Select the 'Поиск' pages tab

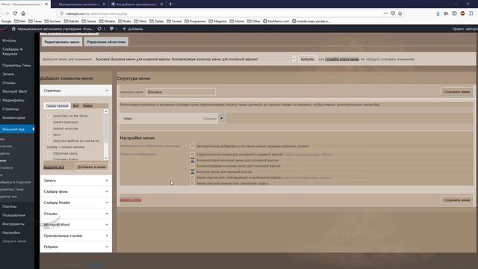click(x=87, y=105)
